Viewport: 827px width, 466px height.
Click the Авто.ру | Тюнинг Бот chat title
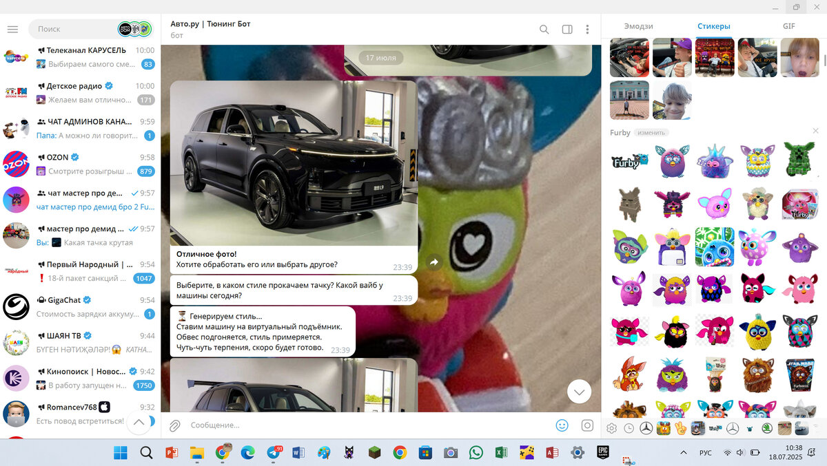coord(210,23)
